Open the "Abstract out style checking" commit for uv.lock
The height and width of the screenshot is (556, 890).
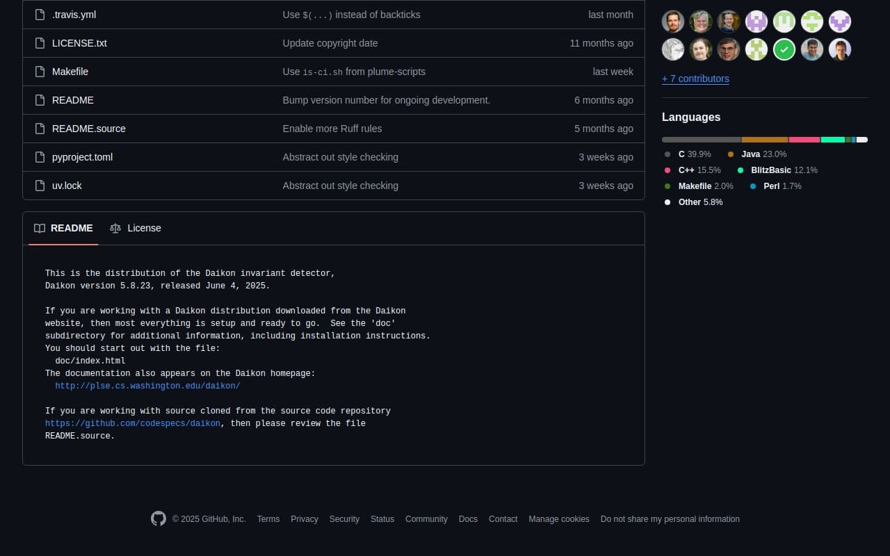point(340,186)
